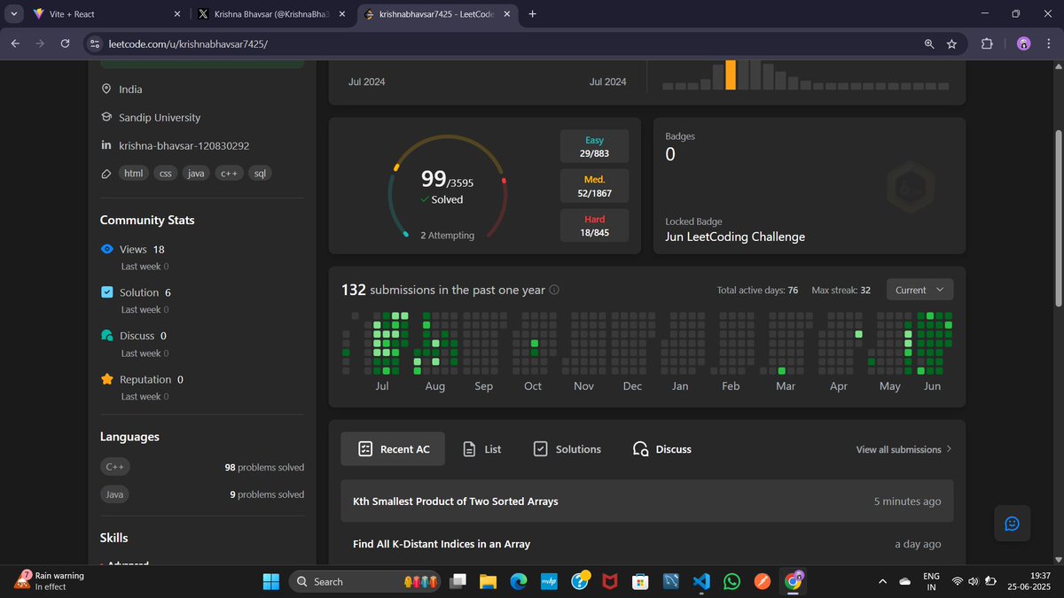Open the LinkedIn icon next to krishna-bhavsar
Image resolution: width=1064 pixels, height=598 pixels.
click(x=106, y=145)
